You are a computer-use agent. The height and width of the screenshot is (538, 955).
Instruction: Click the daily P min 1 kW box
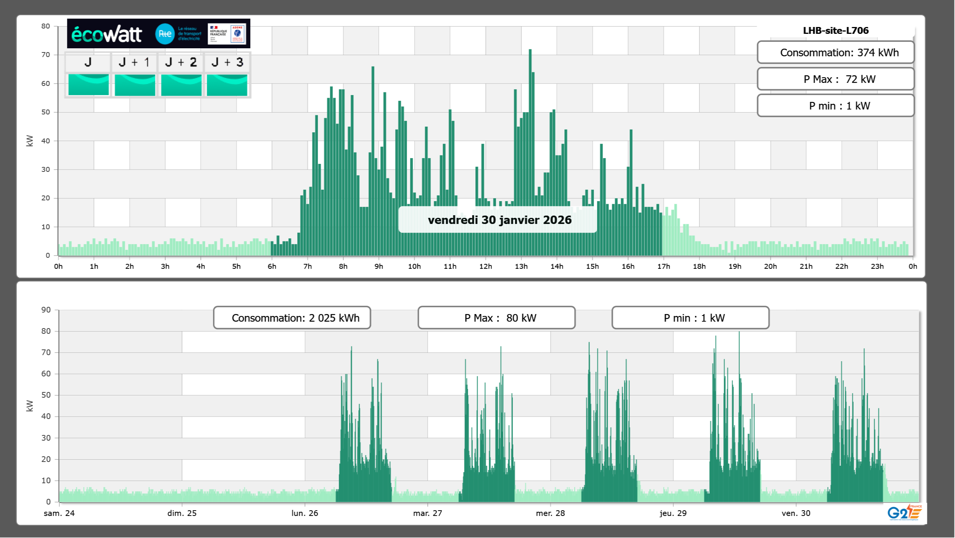[835, 106]
